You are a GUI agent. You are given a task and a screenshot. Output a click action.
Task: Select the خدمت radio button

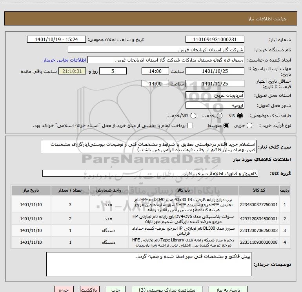coord(220,116)
